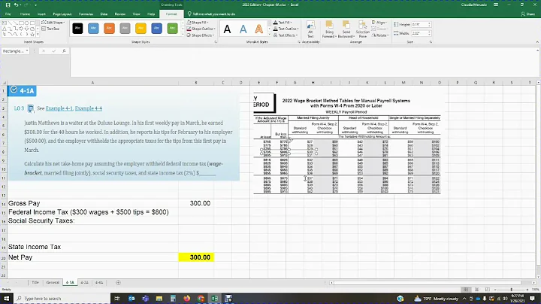Open the Shape Effects dropdown
This screenshot has width=541, height=304.
tap(201, 35)
